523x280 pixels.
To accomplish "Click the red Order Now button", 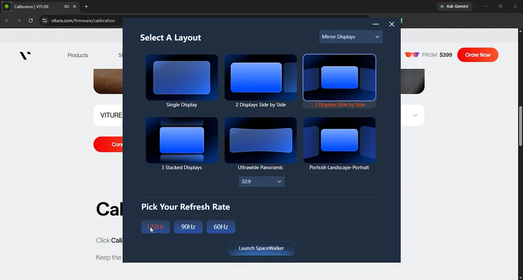I will point(478,55).
